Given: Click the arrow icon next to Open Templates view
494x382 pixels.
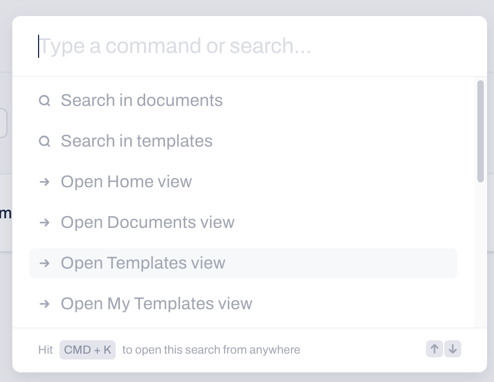Looking at the screenshot, I should pos(44,263).
